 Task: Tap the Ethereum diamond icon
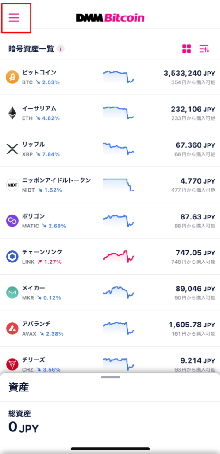click(12, 113)
